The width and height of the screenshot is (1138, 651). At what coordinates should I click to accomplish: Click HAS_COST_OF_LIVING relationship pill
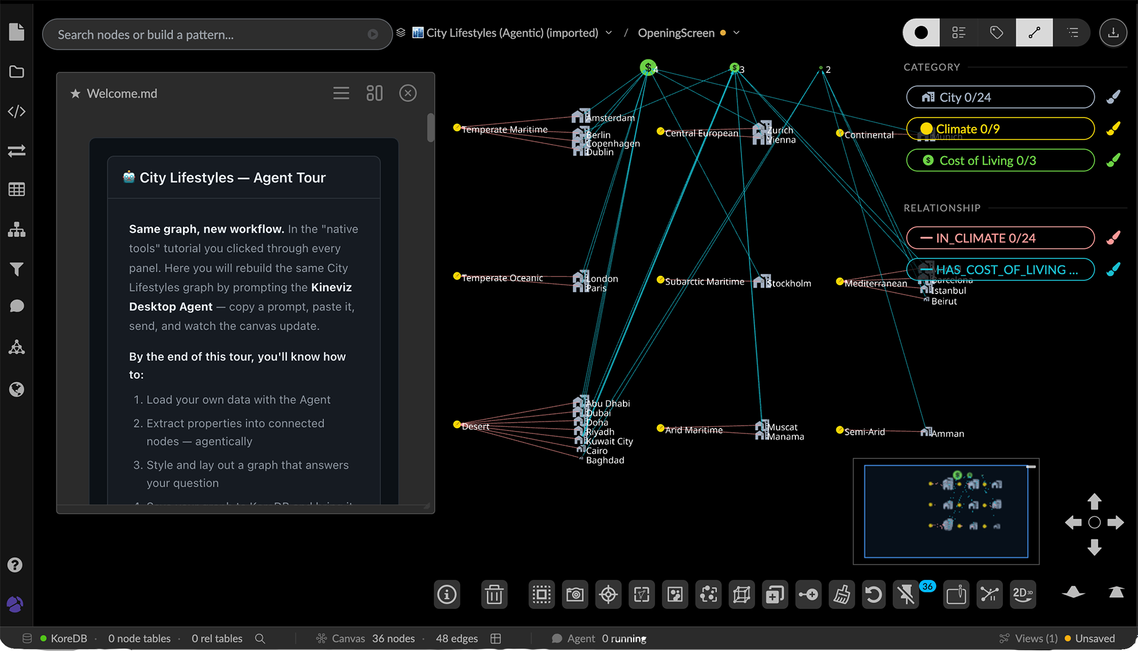pyautogui.click(x=1000, y=270)
